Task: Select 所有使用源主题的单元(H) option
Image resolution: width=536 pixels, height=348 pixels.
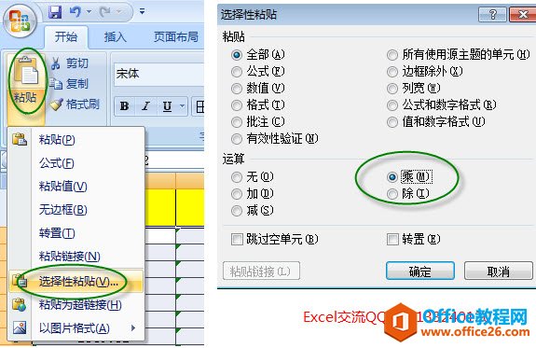Action: 392,55
